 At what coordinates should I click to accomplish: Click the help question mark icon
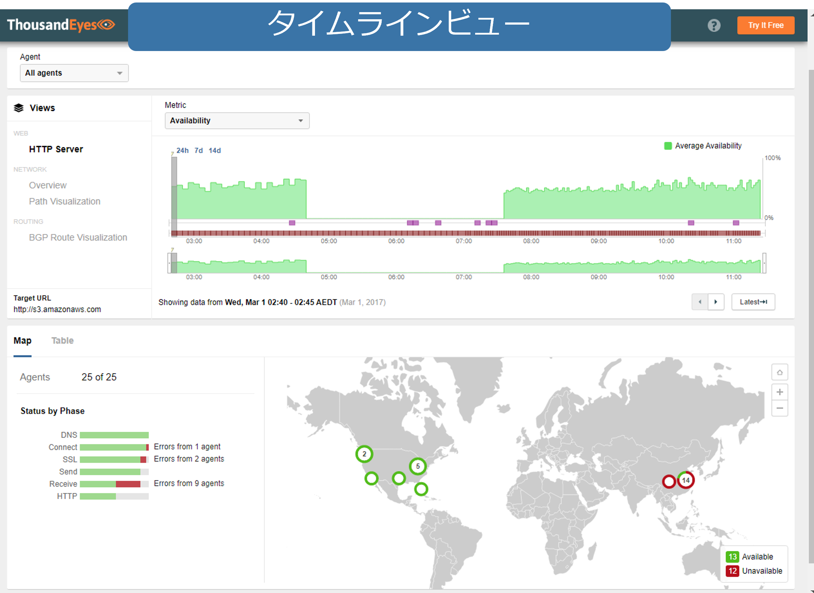click(x=713, y=25)
